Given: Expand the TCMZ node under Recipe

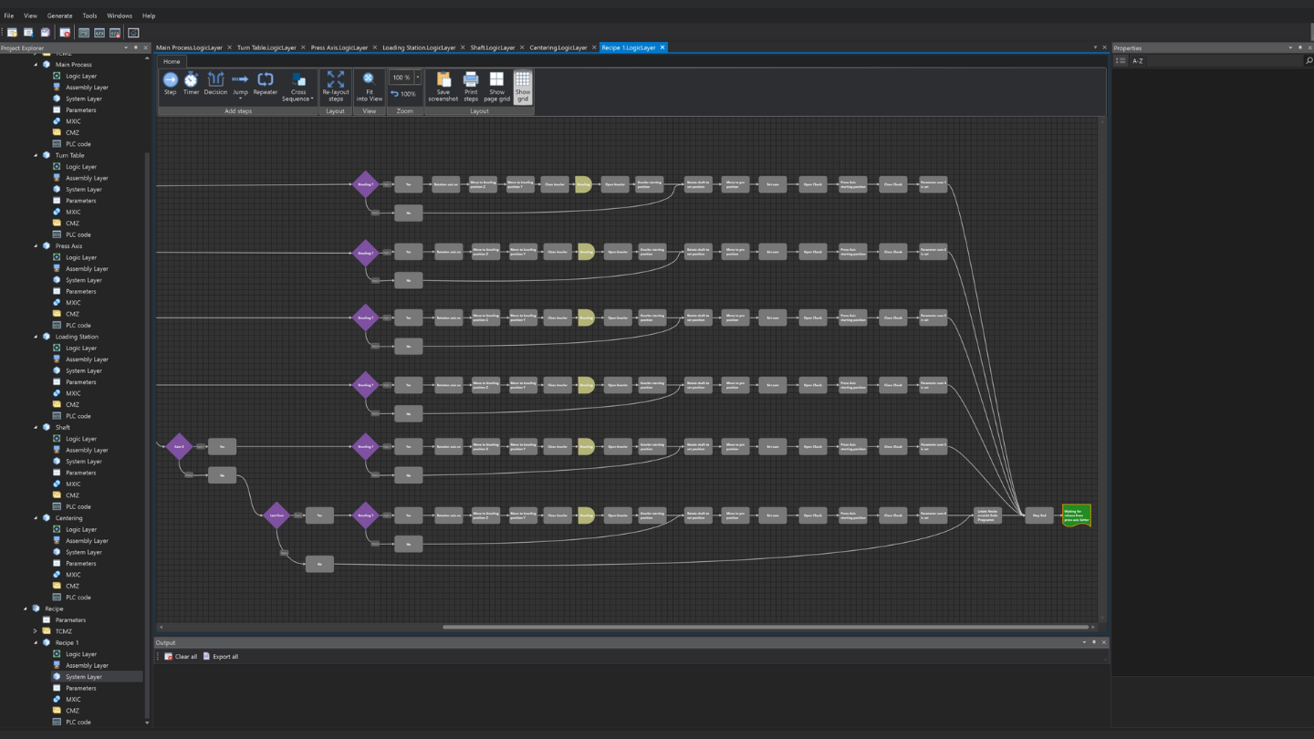Looking at the screenshot, I should pos(36,631).
